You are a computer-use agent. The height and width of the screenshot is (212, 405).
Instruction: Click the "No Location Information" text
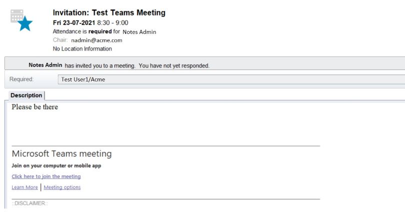[x=82, y=49]
